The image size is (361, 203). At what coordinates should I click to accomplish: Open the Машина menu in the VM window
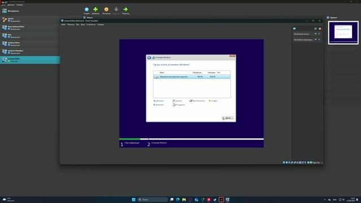click(x=71, y=24)
